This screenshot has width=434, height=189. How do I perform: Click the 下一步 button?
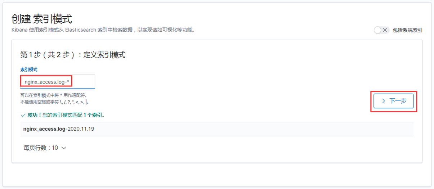coord(394,101)
